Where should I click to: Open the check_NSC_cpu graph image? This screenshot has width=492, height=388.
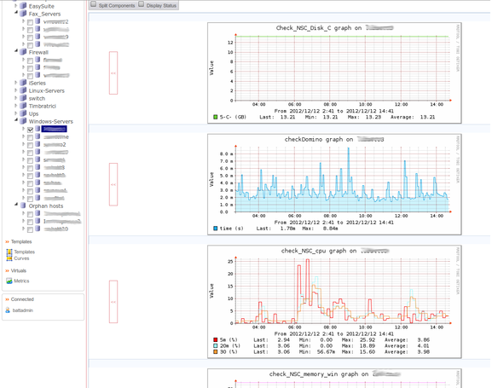tap(334, 302)
